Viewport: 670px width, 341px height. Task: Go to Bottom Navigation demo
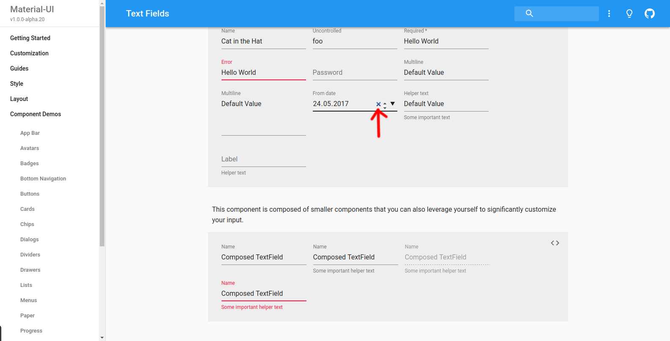click(x=43, y=179)
